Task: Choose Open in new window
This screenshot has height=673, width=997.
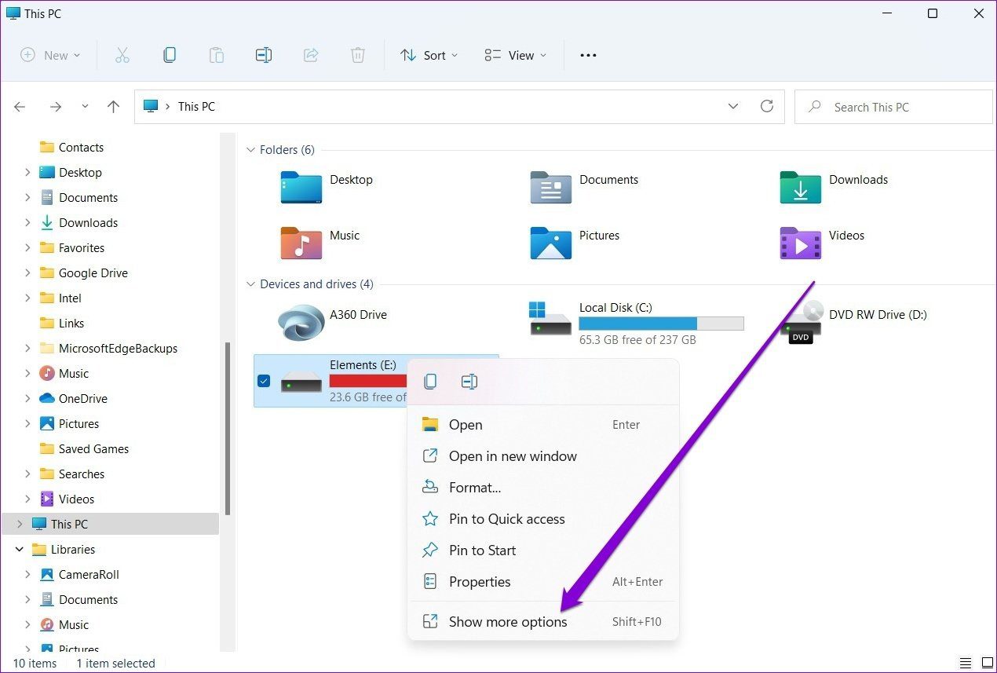Action: 543,456
